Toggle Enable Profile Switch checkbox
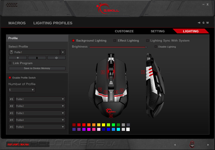The image size is (215, 150). point(10,78)
